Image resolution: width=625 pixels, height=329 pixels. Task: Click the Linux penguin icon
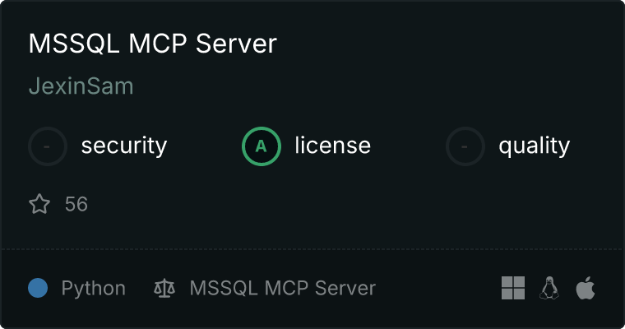click(x=549, y=288)
